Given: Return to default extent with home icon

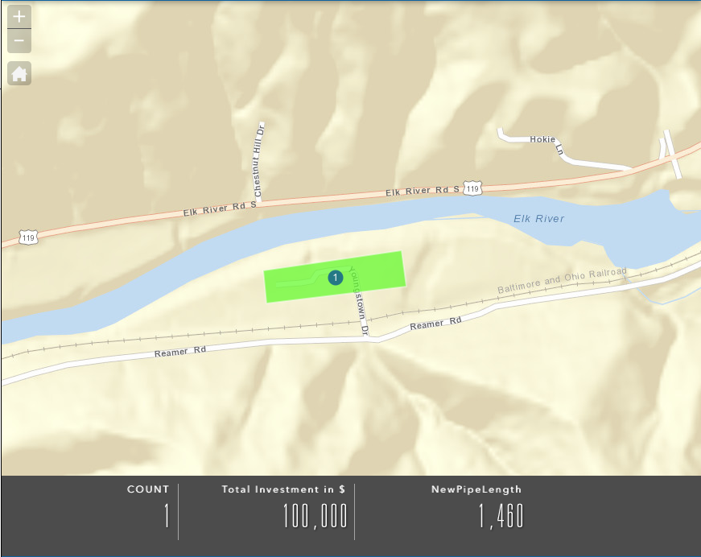Looking at the screenshot, I should tap(19, 73).
